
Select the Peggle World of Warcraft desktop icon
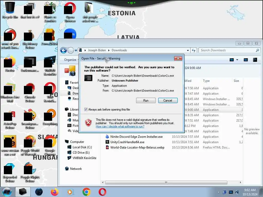pyautogui.click(x=30, y=145)
